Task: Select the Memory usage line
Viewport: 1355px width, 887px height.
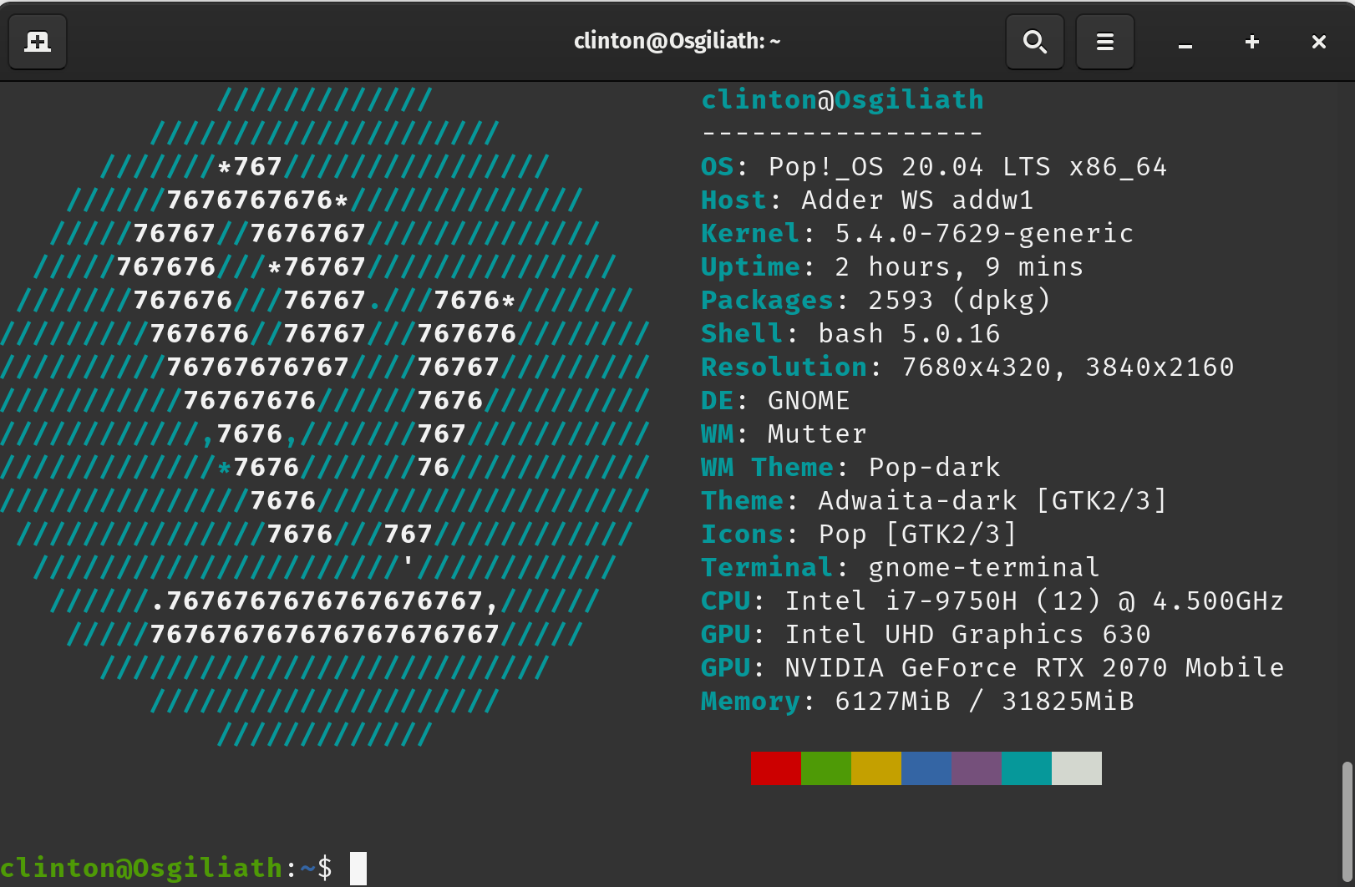Action: 916,702
